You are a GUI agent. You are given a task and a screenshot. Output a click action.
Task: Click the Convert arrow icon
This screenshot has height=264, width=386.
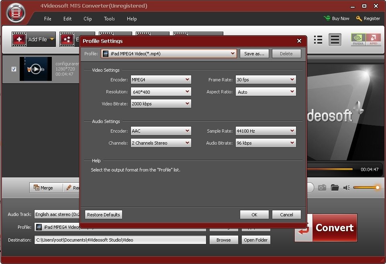[304, 228]
